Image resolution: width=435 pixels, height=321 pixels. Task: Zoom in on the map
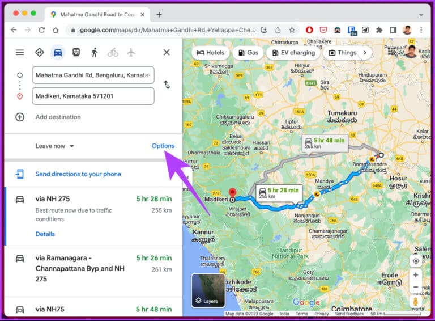tap(416, 275)
